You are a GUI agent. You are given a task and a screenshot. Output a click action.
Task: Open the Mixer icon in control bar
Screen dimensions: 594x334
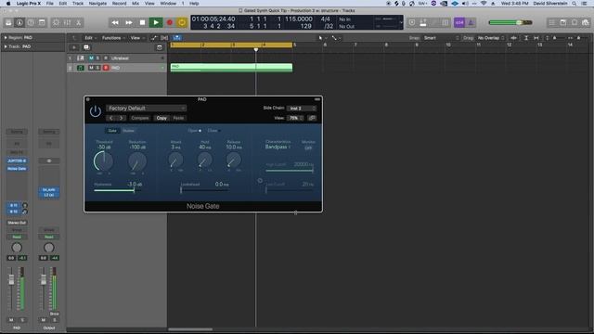[x=67, y=22]
